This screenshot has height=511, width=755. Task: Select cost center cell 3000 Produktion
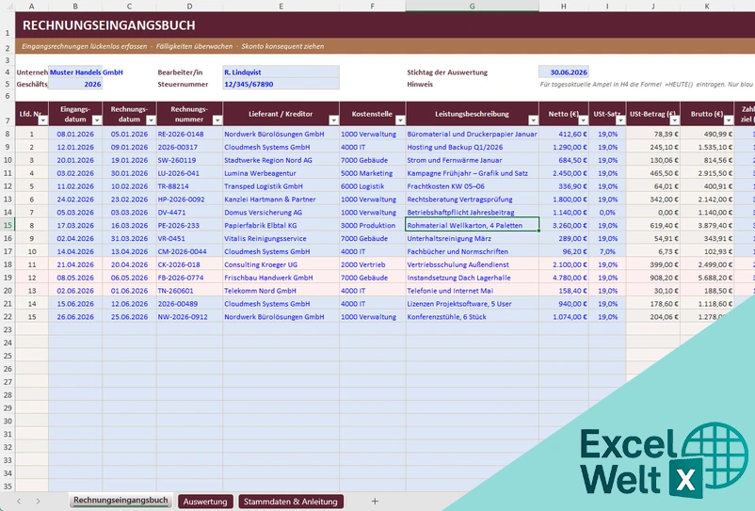(372, 225)
